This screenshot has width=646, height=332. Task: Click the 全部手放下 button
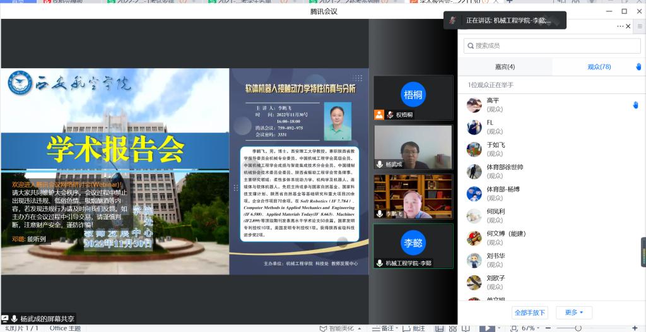[529, 312]
